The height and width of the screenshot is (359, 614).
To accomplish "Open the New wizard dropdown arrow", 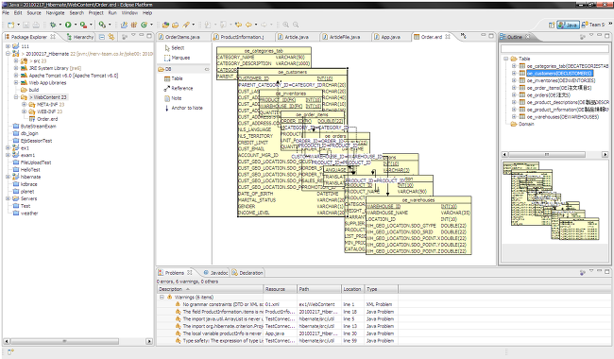I will (18, 25).
